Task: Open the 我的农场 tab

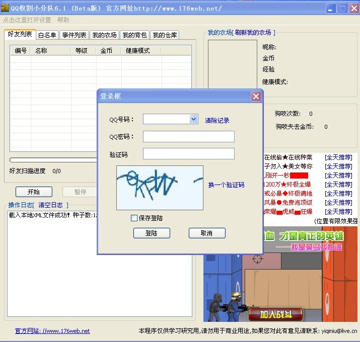Action: click(x=104, y=35)
